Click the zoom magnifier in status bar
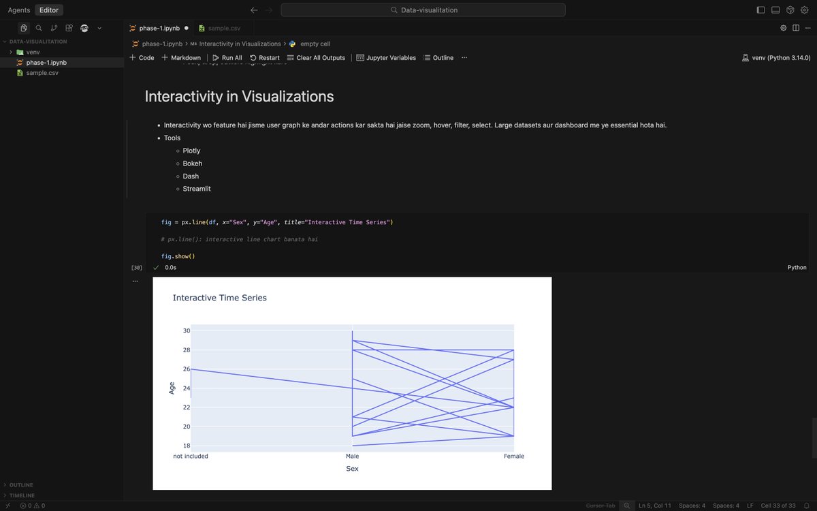This screenshot has width=817, height=511. click(627, 506)
